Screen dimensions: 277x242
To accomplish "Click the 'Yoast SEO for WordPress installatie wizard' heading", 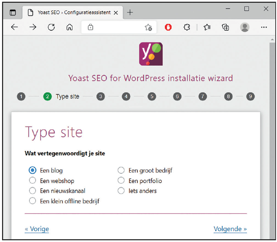I will coord(151,78).
